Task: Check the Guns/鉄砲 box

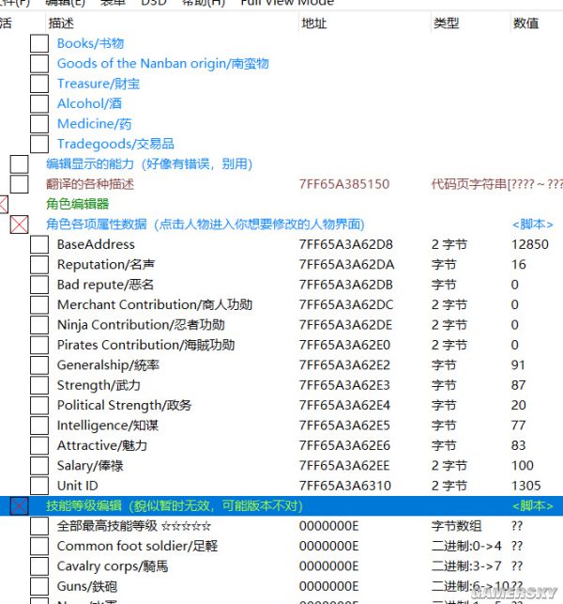Action: tap(39, 586)
